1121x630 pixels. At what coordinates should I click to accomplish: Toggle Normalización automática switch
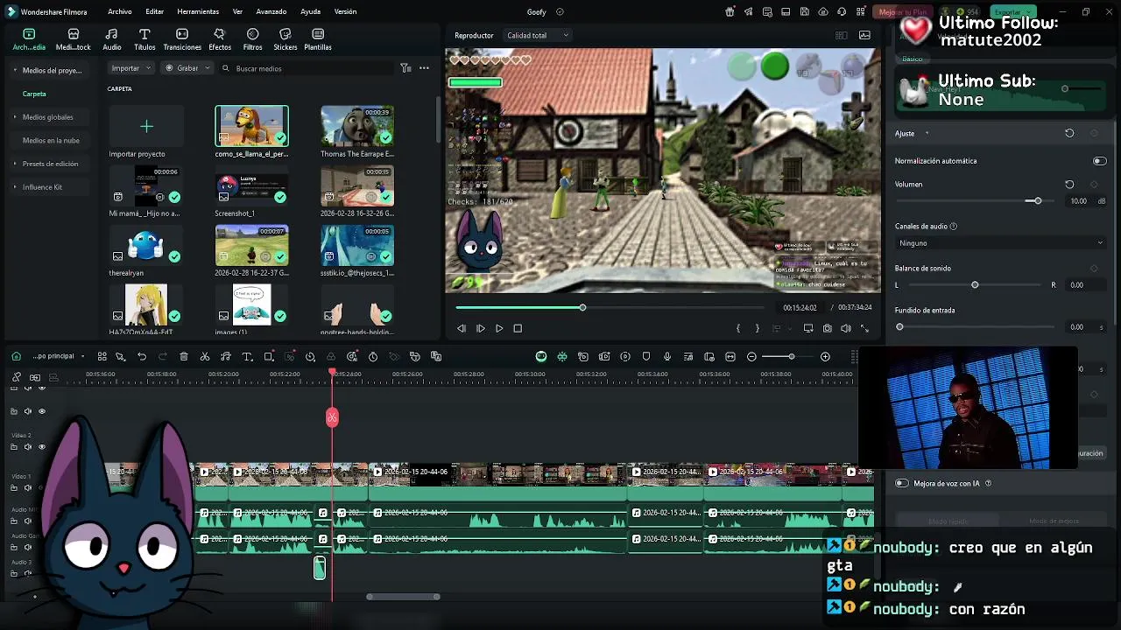[1099, 161]
